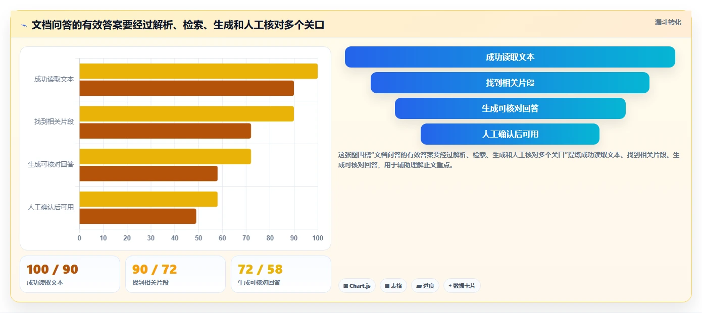
Task: Click the yellow bar for 找到相关片段
Action: (x=186, y=114)
